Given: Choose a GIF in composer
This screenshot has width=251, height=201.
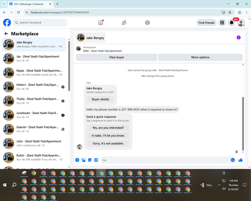Looking at the screenshot, I should tap(96, 160).
